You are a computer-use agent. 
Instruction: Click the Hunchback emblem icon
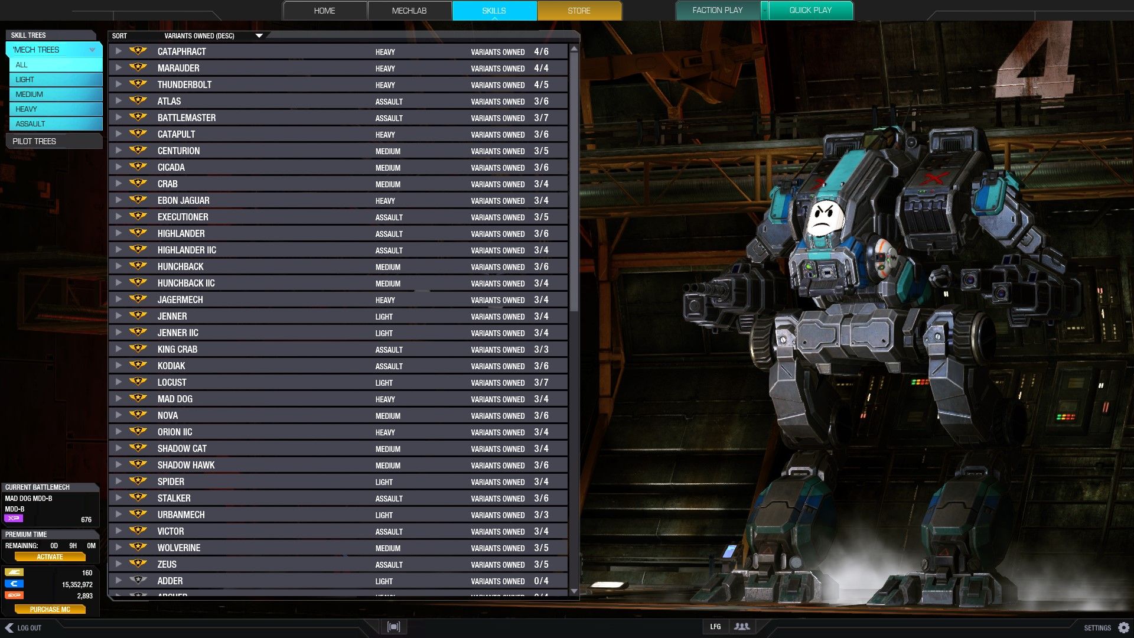(x=138, y=266)
